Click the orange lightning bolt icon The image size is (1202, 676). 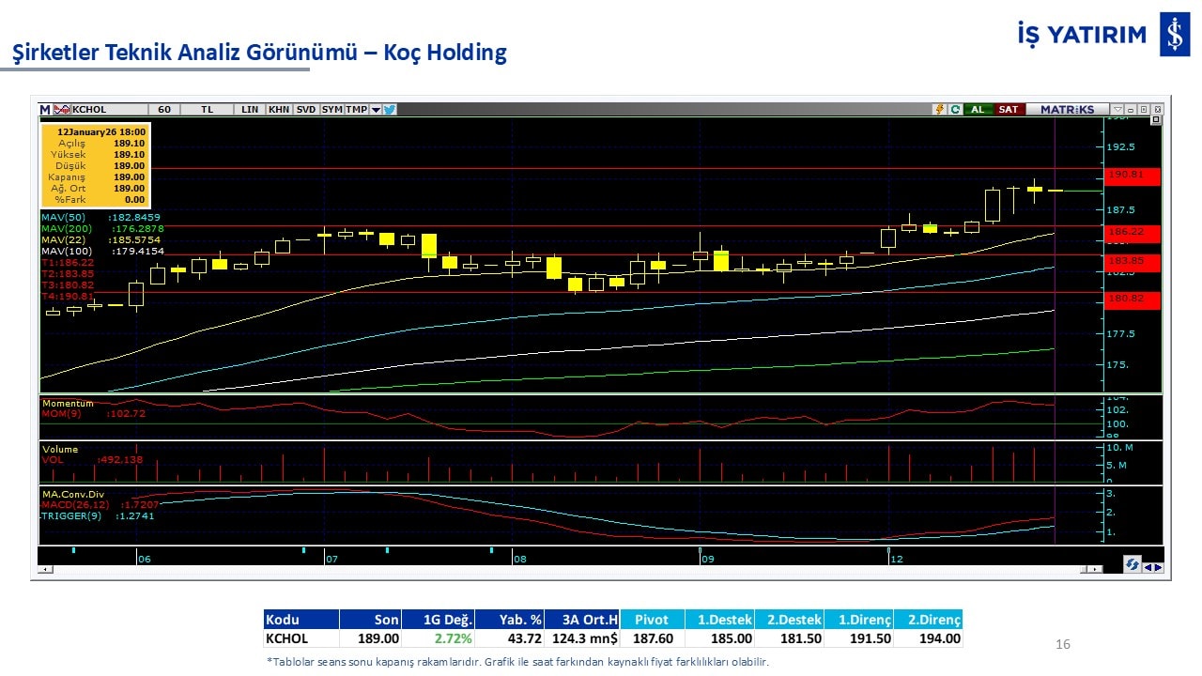[x=938, y=110]
